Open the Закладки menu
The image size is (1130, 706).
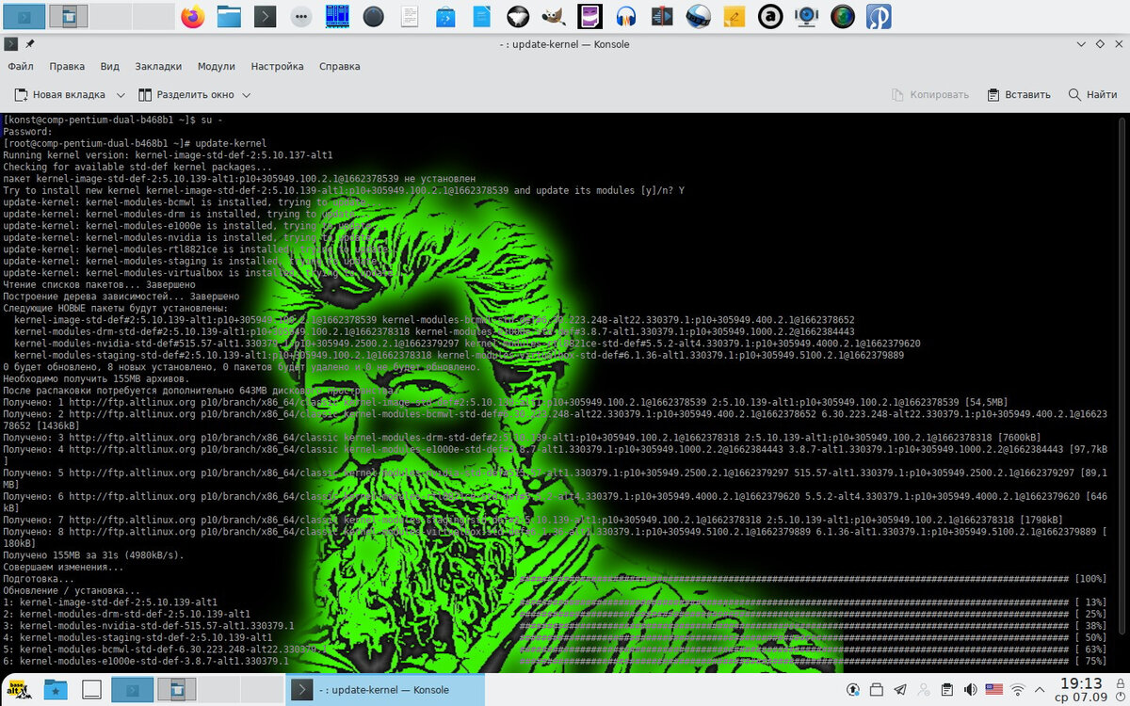(x=158, y=67)
